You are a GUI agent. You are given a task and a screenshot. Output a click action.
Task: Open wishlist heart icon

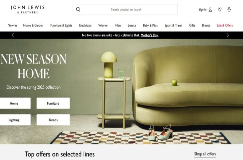tap(220, 10)
